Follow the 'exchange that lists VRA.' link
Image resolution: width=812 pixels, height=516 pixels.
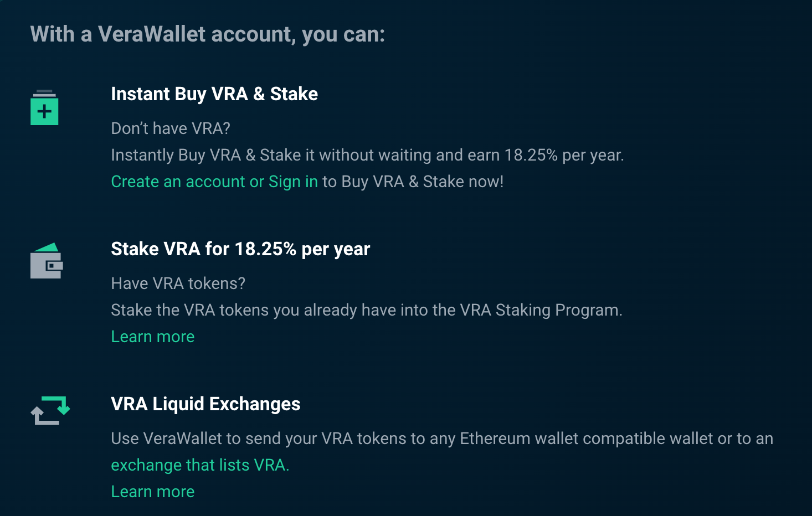(x=200, y=465)
